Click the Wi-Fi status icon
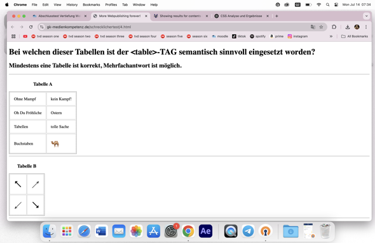This screenshot has height=243, width=375. [318, 4]
